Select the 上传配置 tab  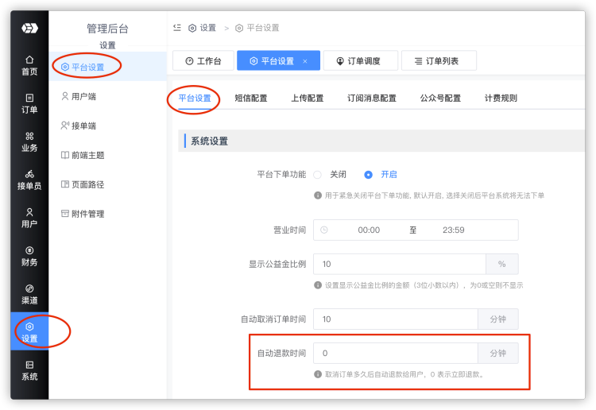(307, 98)
